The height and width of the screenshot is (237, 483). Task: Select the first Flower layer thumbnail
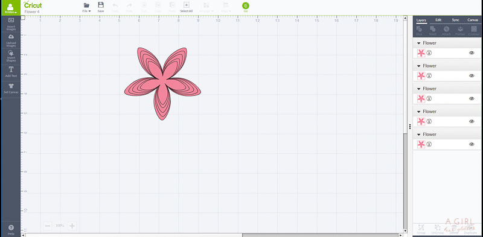point(421,53)
